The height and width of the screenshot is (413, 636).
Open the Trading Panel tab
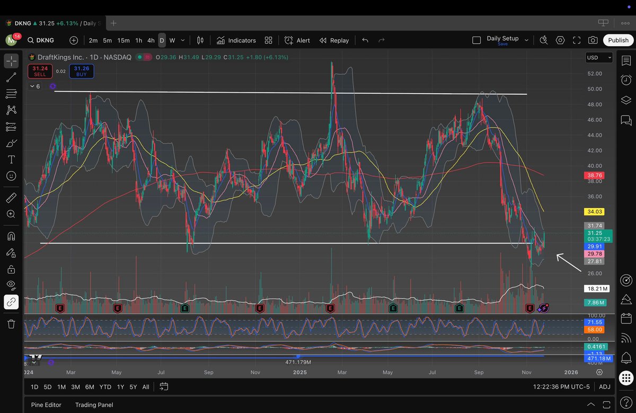(94, 405)
